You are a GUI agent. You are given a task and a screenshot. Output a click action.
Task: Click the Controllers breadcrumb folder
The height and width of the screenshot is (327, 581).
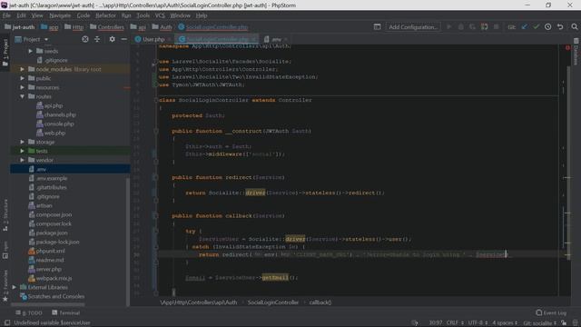(x=107, y=27)
